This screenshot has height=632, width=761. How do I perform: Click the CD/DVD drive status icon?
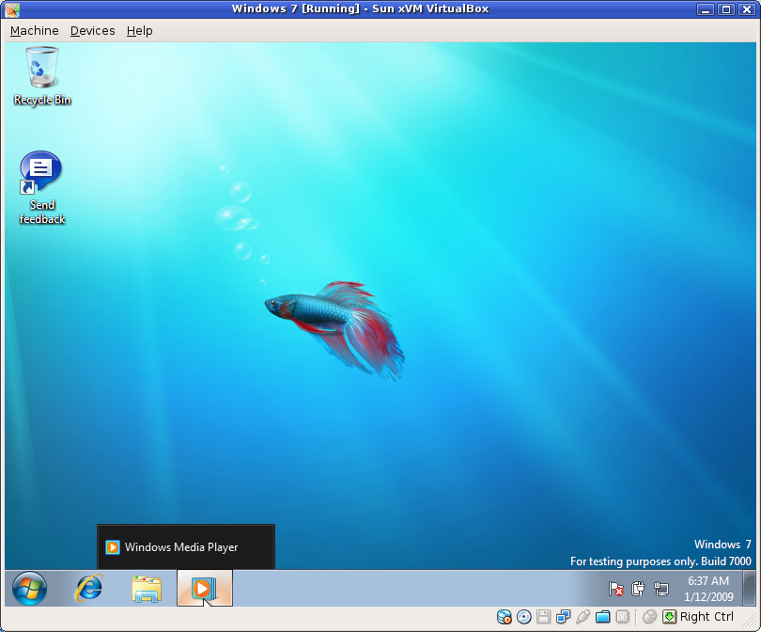click(x=524, y=617)
